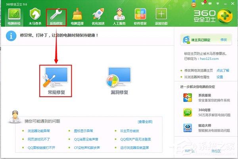Click 隔离区 link at bottom right
The width and height of the screenshot is (238, 159).
[216, 151]
